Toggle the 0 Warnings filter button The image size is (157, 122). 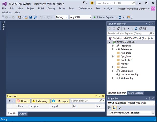(x=41, y=101)
